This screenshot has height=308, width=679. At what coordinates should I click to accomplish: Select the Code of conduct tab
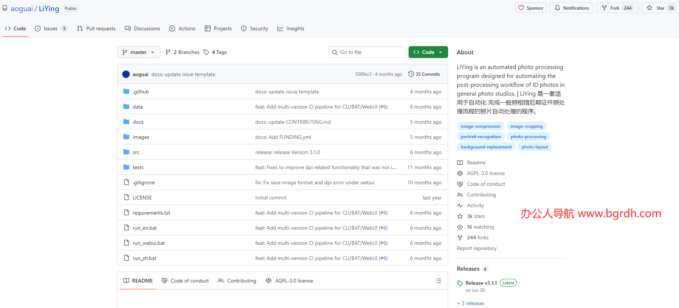point(185,281)
